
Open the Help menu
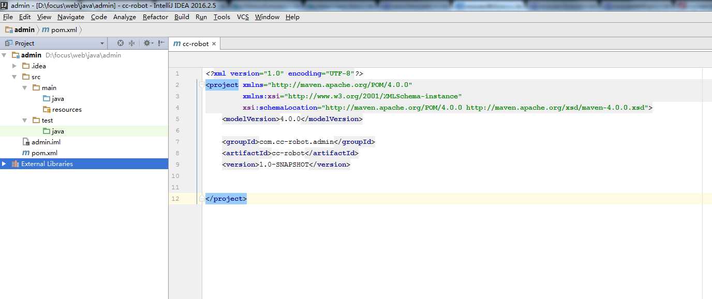(292, 17)
